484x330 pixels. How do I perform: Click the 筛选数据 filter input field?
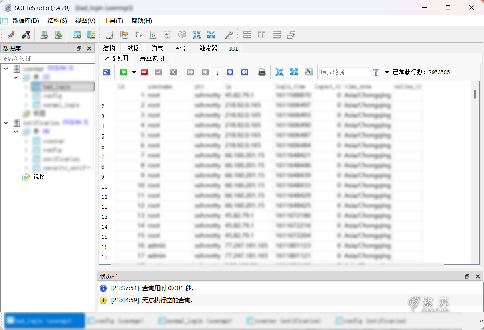pyautogui.click(x=344, y=72)
